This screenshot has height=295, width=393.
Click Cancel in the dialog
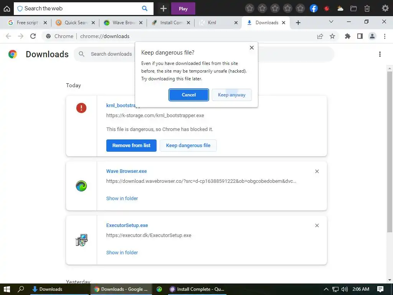[189, 95]
